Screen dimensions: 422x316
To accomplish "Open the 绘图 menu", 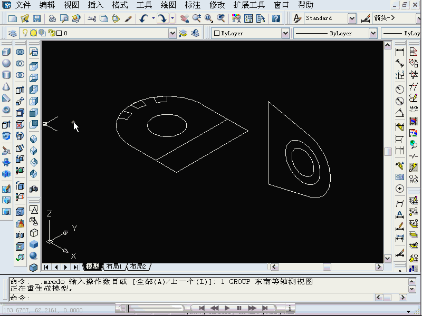I will 168,5.
